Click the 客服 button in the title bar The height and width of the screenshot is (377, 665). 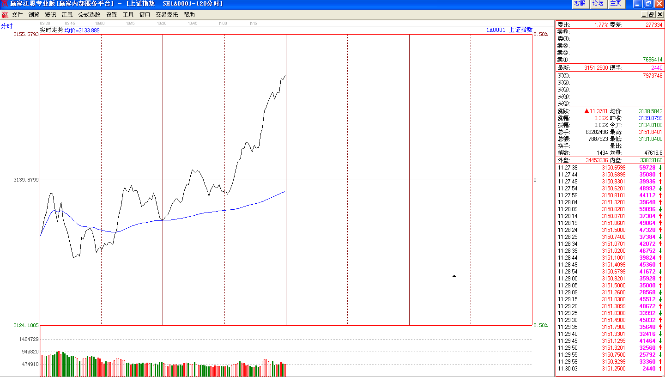click(x=580, y=4)
